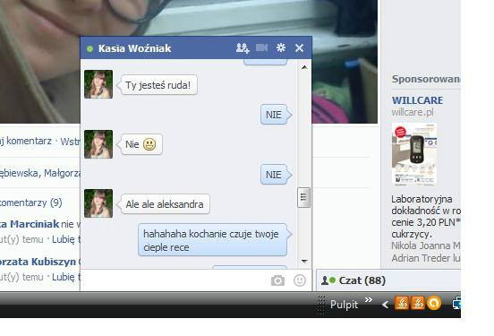
Task: Click avatar beside 'Ty jesteś ruda!'
Action: [98, 84]
